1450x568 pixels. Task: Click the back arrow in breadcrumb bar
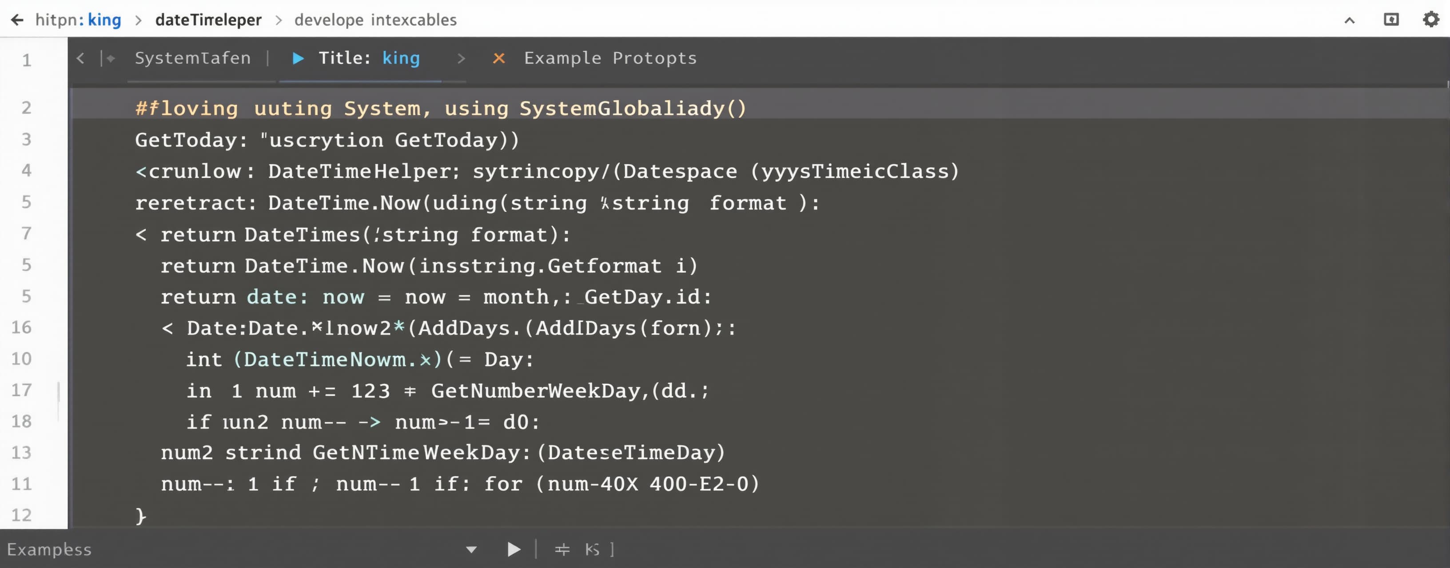[17, 20]
